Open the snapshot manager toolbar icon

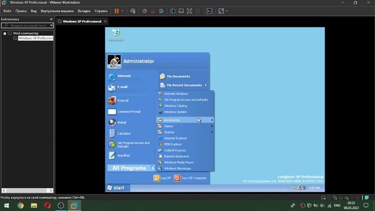click(162, 11)
